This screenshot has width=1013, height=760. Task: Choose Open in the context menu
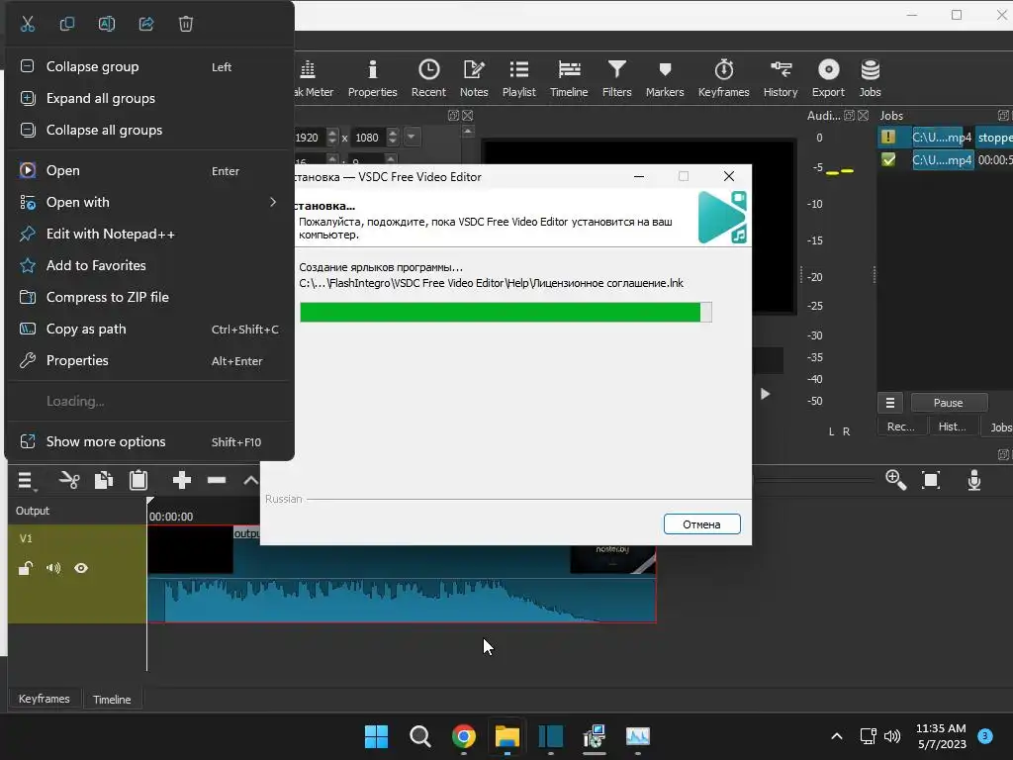(148, 170)
